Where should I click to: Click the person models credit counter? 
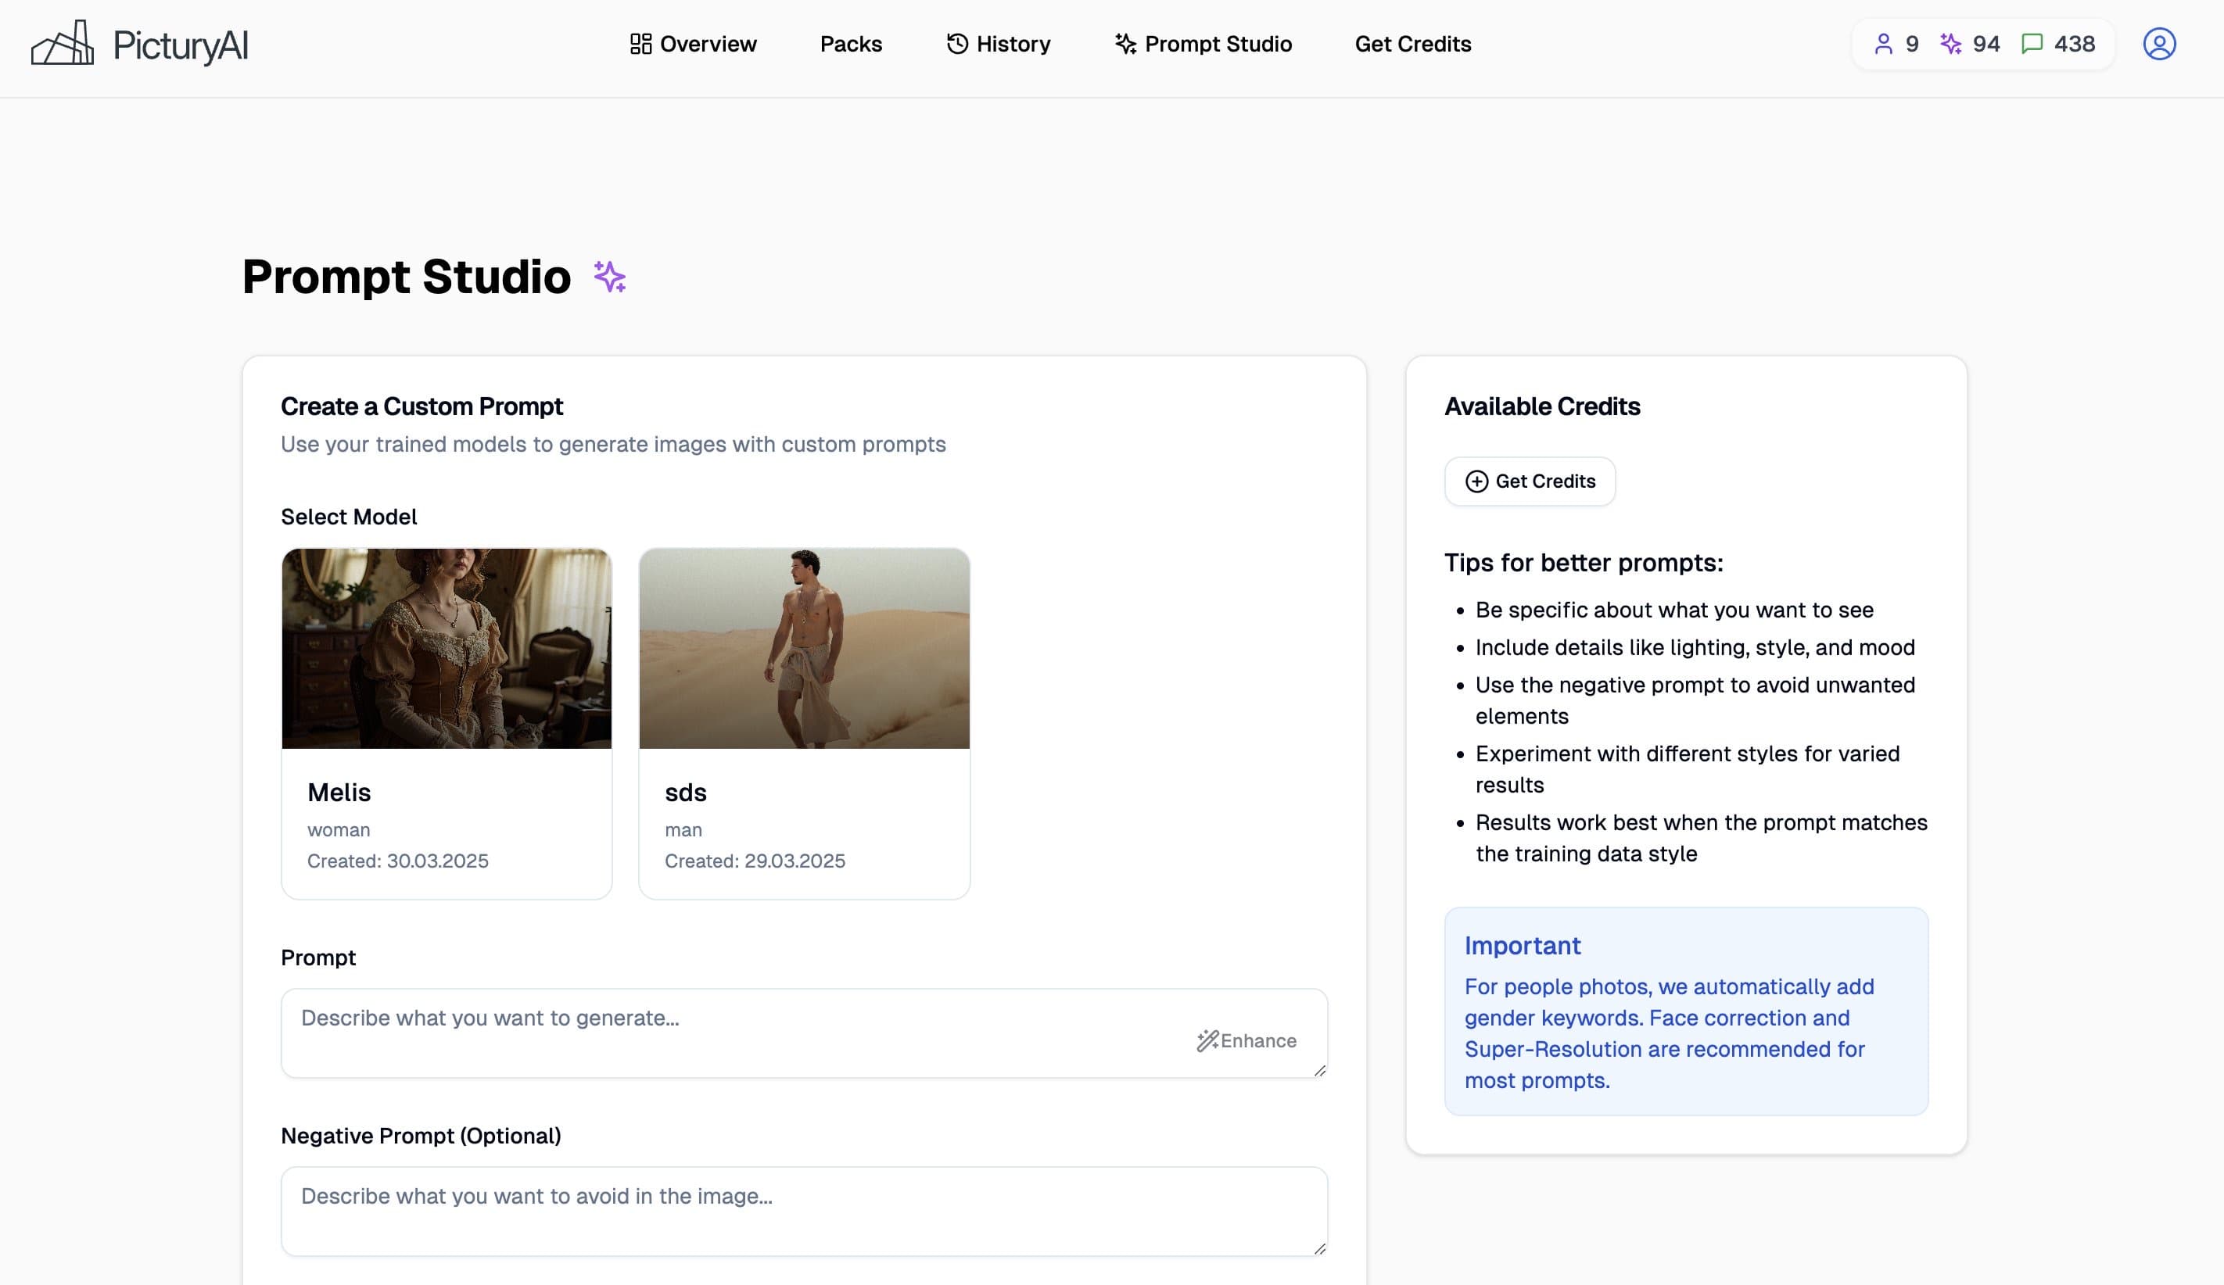click(x=1896, y=44)
